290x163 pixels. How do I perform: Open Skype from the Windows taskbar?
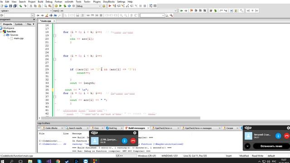(39, 161)
